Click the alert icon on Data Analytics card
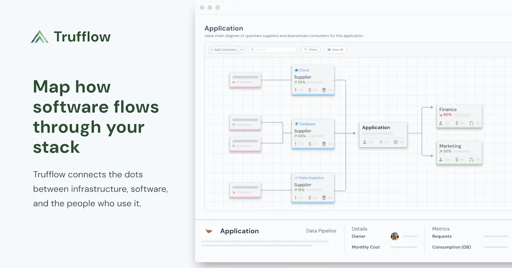 295,198
